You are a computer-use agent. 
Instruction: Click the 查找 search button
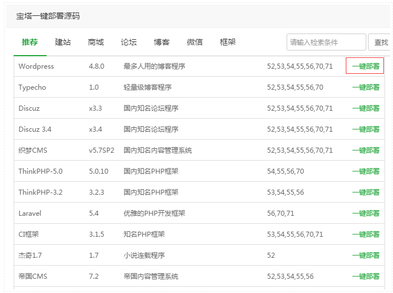click(380, 42)
